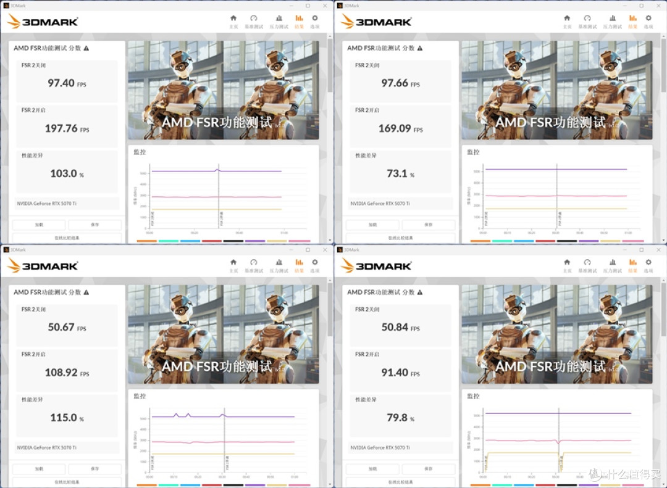The image size is (667, 488).
Task: Click 加载 load button in 197.76 FPS window
Action: [39, 225]
